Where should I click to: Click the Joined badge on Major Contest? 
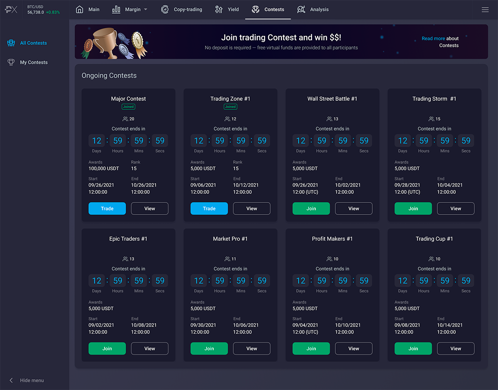pos(128,107)
